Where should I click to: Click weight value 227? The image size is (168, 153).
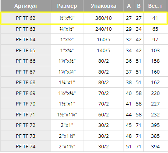coord(155,104)
